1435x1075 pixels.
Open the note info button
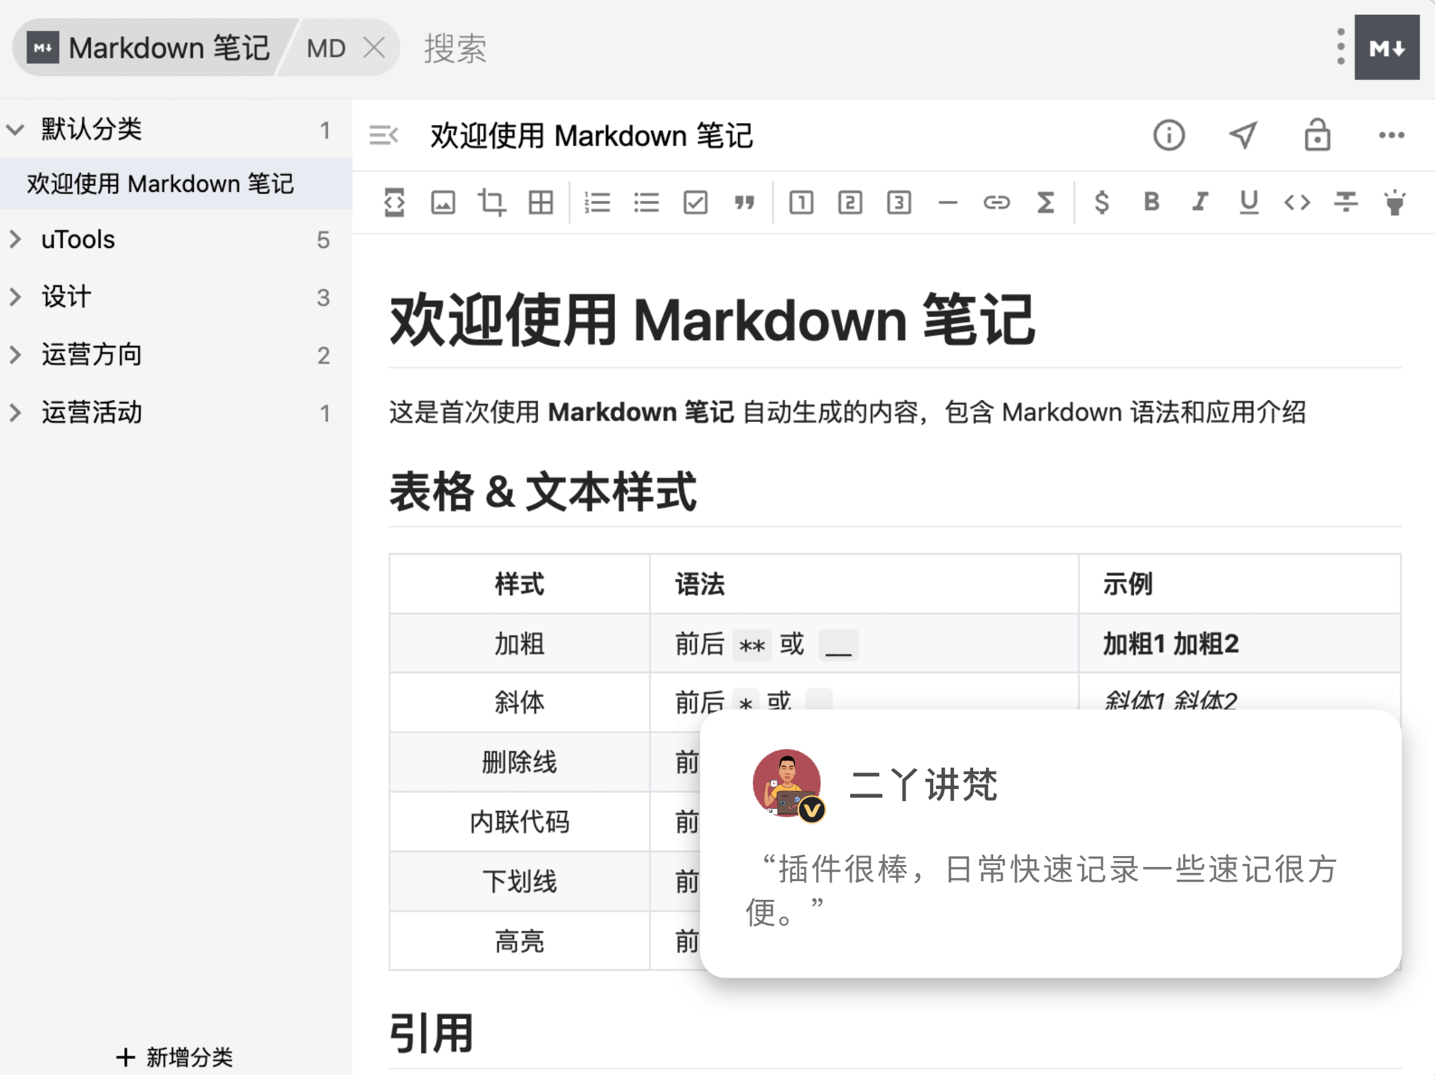(1168, 135)
